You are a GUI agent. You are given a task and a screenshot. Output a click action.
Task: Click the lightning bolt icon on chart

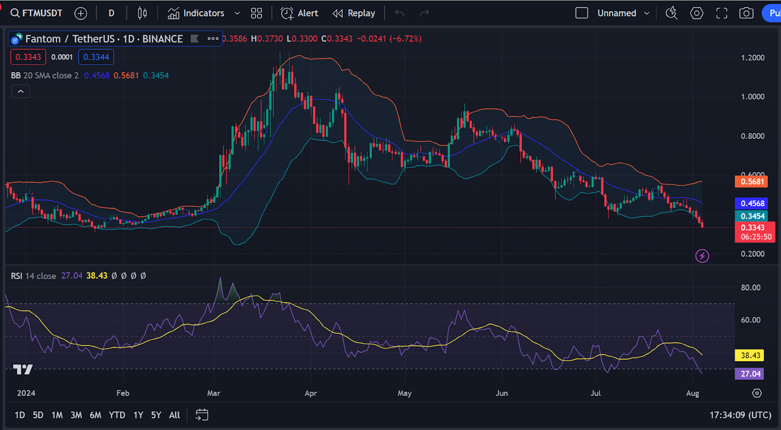coord(702,255)
